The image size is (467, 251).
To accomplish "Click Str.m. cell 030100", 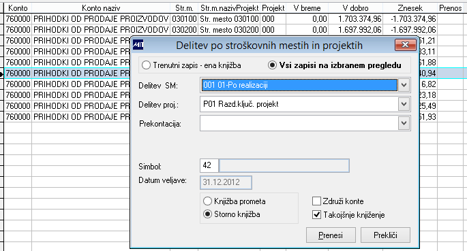I will pos(184,19).
